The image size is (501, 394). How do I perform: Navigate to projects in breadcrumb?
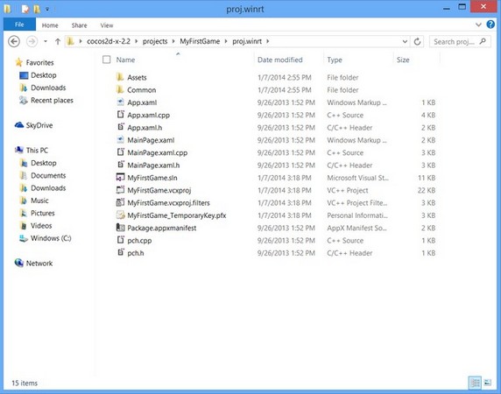[x=155, y=41]
